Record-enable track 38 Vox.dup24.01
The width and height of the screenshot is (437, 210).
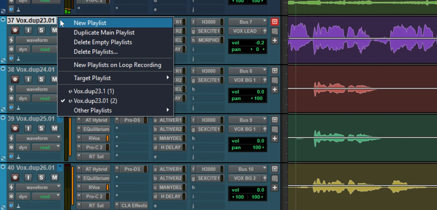15,79
